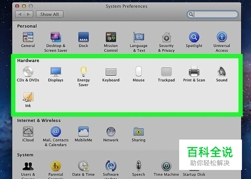Open the Keyboard preferences icon

(x=111, y=72)
